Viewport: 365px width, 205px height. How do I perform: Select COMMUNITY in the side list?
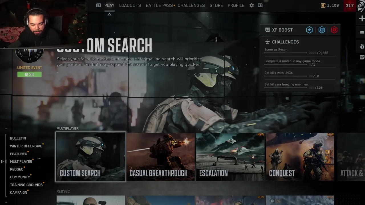pyautogui.click(x=20, y=177)
